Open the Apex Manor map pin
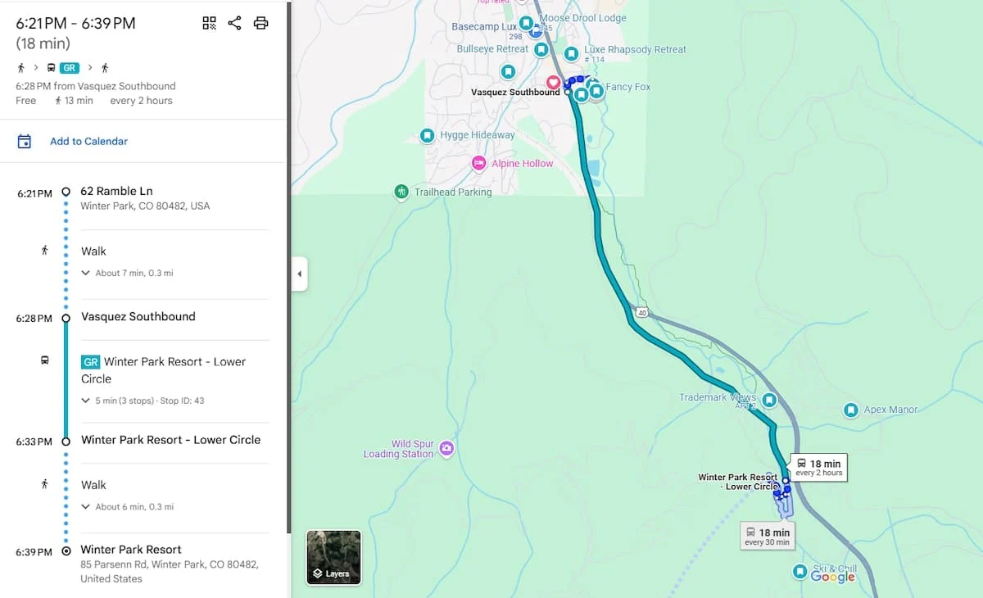 [x=851, y=410]
